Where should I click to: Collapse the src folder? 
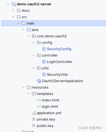pos(13,17)
